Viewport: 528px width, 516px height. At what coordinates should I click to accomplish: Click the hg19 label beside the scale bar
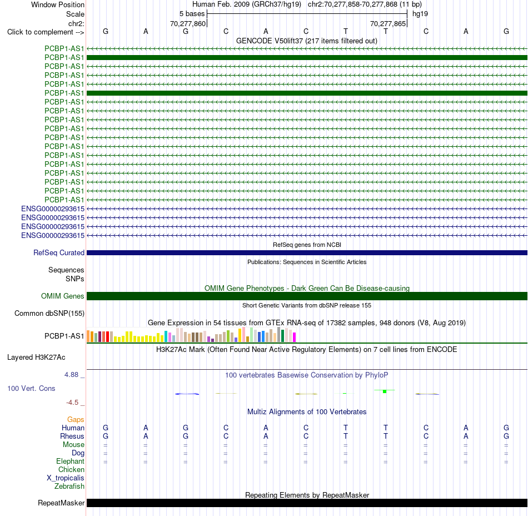point(420,14)
